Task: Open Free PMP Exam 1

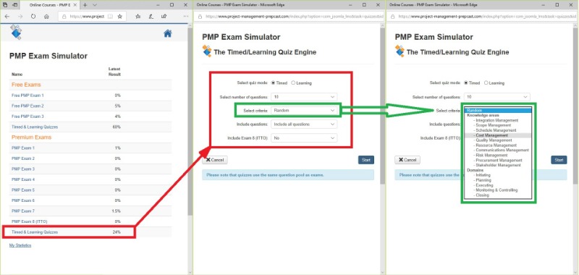Action: point(28,96)
